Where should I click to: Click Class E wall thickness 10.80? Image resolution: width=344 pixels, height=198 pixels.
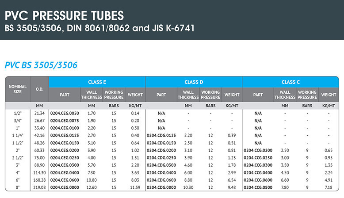tap(92, 180)
